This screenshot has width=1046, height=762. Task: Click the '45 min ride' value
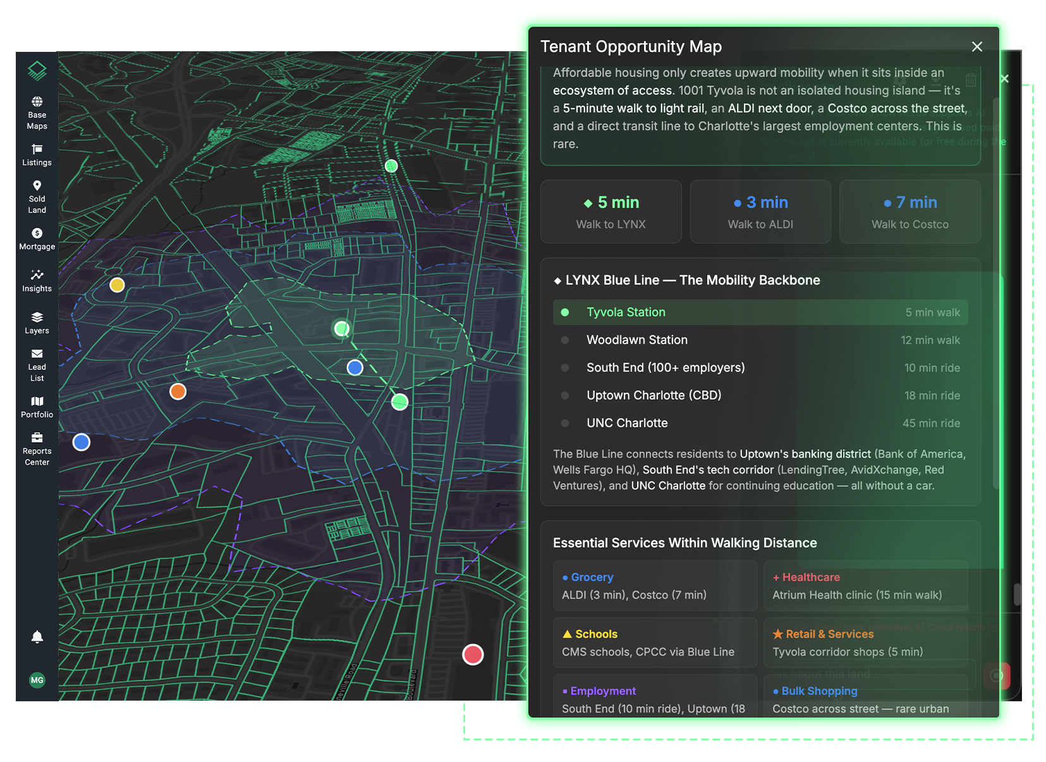point(931,423)
